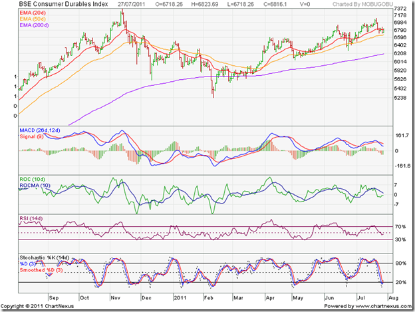
Task: Click the close value C=6816.1
Action: click(x=275, y=4)
